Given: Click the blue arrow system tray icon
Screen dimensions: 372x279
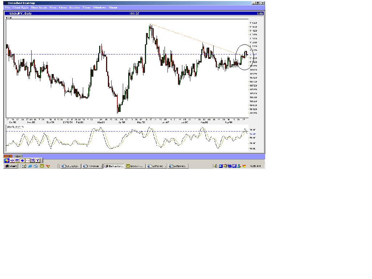Looking at the screenshot, I should [x=221, y=166].
